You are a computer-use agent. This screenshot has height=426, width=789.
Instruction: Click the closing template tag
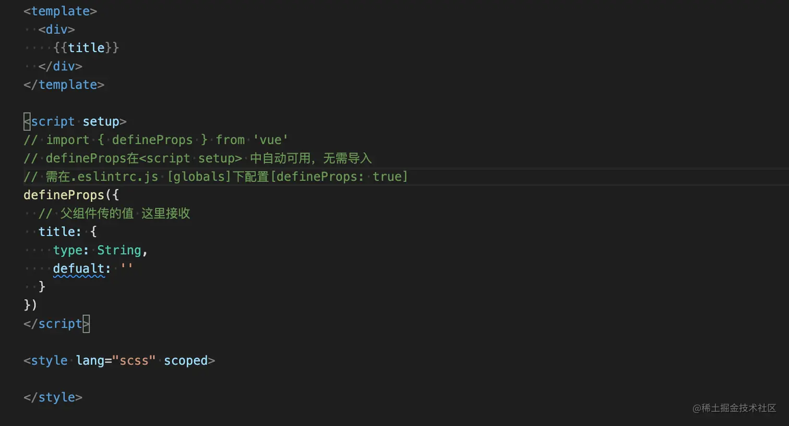pos(64,85)
